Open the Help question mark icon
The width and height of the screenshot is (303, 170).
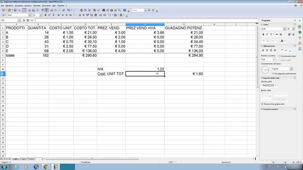click(125, 10)
